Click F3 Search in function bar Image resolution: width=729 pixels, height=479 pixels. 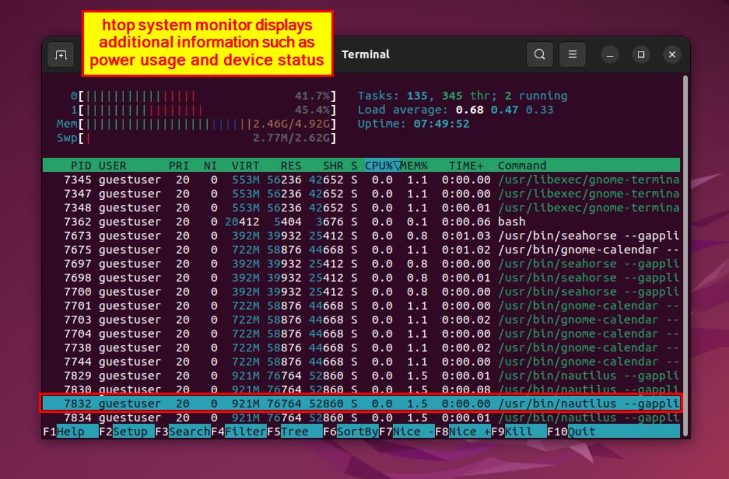click(183, 432)
